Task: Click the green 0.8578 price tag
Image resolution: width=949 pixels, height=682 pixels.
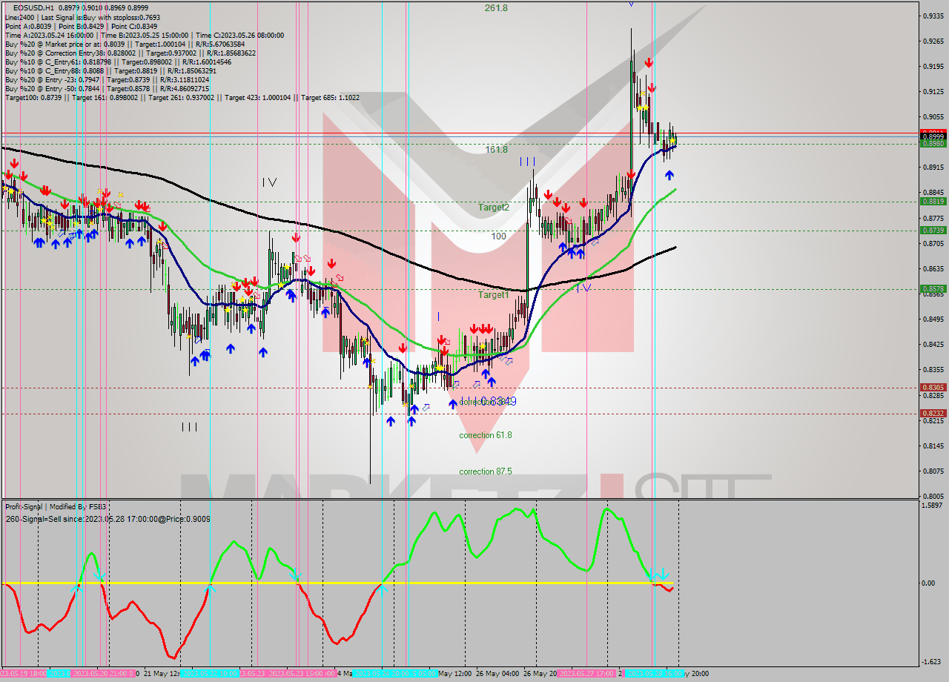Action: pos(933,289)
